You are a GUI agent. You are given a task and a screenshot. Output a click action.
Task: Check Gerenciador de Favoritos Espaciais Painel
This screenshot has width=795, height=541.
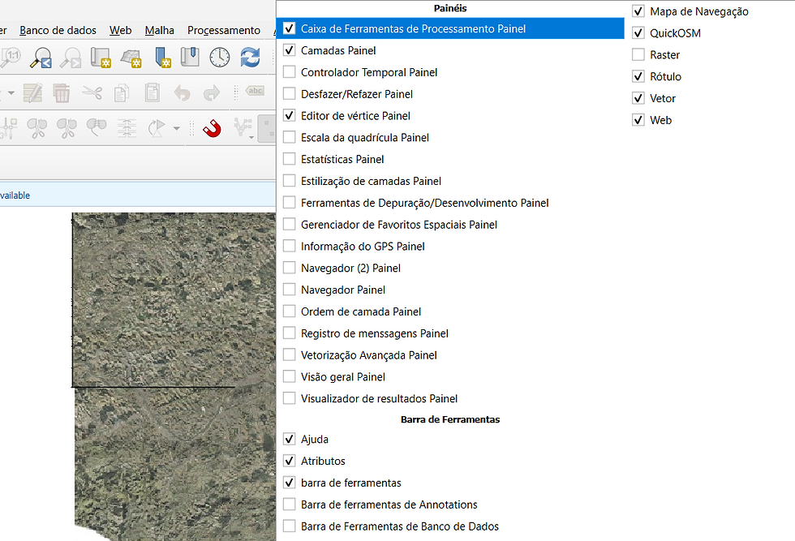[289, 225]
